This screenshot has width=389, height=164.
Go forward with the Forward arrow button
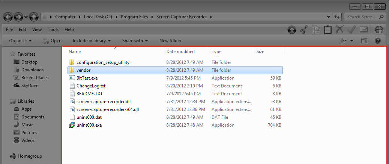tap(18, 17)
